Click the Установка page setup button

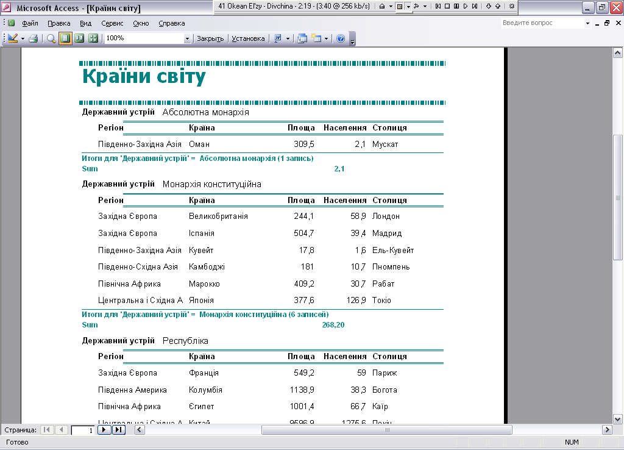[x=248, y=38]
